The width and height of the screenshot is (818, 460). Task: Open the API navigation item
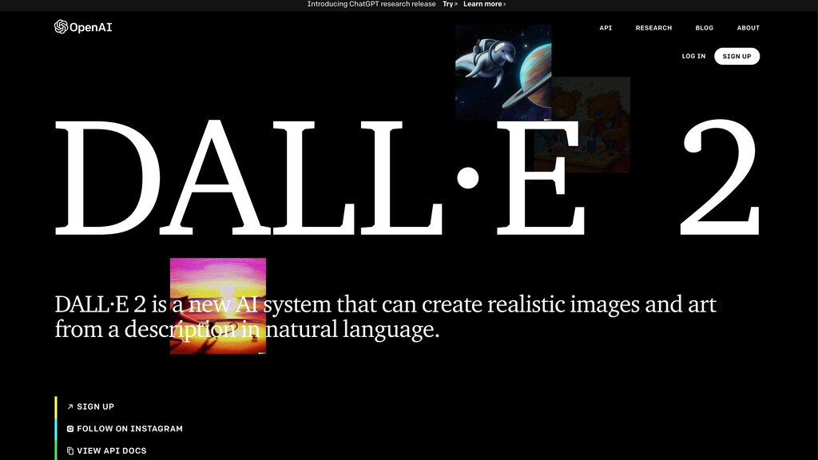(x=605, y=27)
